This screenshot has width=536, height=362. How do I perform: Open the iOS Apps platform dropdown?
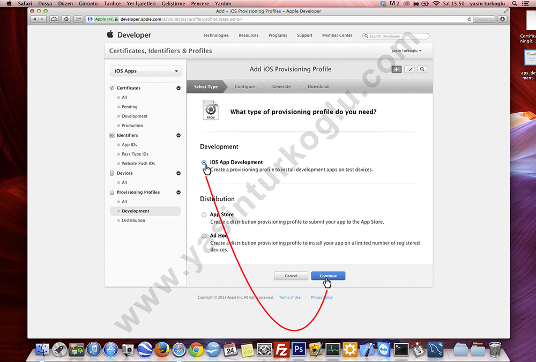pos(146,71)
